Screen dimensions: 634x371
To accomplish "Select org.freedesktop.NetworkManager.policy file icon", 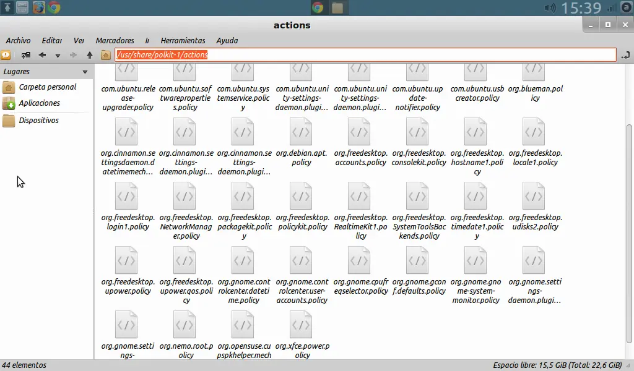I will point(185,196).
